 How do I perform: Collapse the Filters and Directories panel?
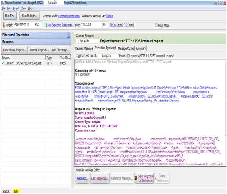(69, 35)
